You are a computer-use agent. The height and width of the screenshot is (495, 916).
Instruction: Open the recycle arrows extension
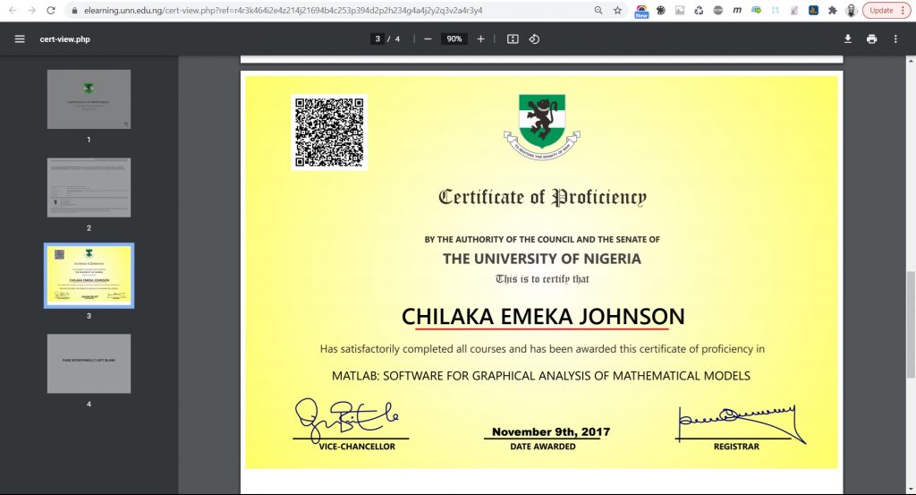[x=699, y=11]
